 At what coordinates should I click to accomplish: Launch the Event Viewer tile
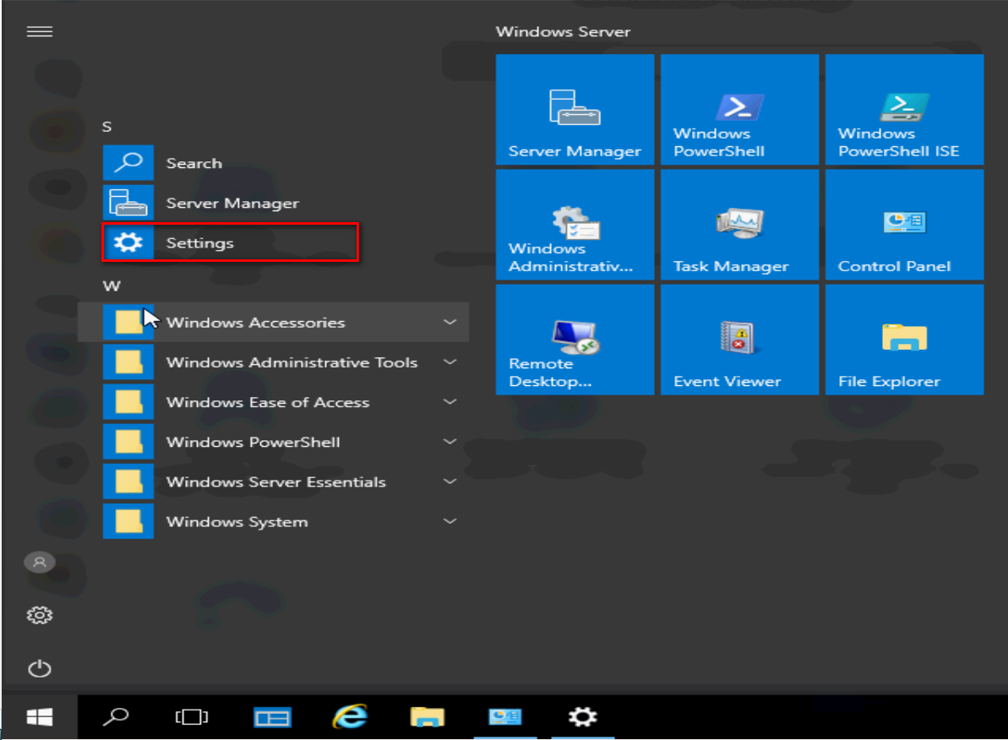[x=739, y=340]
